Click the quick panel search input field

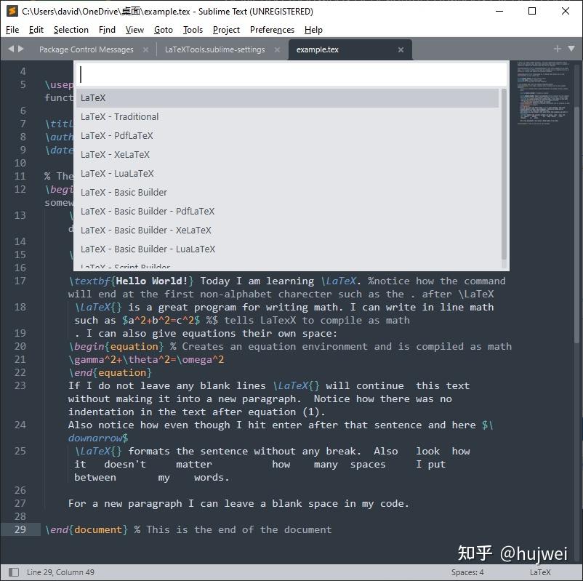(291, 73)
